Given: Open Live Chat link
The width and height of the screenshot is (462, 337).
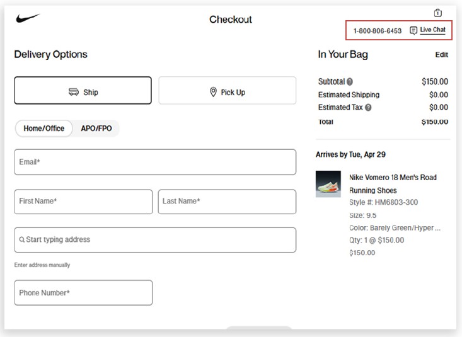Looking at the screenshot, I should tap(432, 30).
